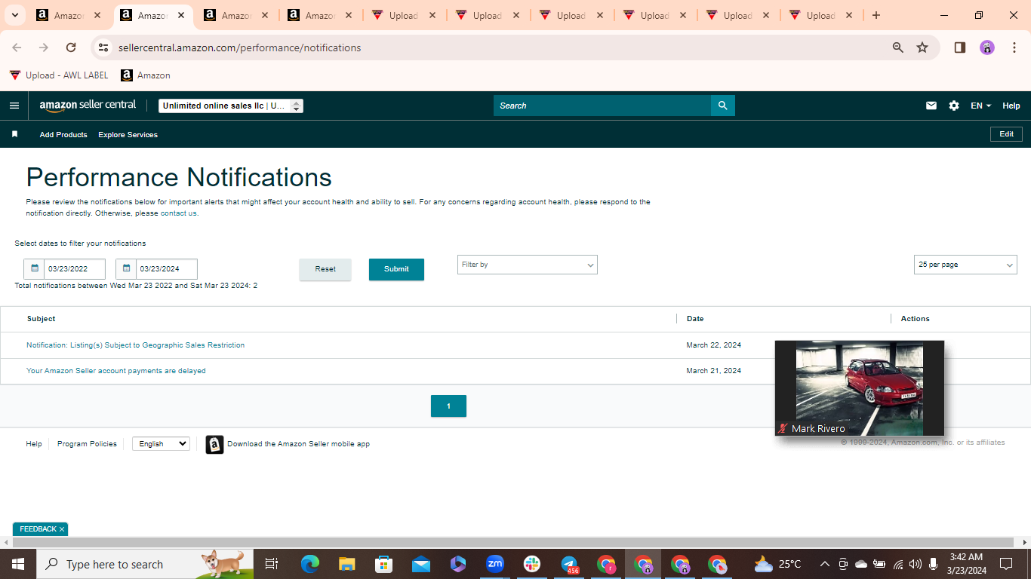The height and width of the screenshot is (579, 1031).
Task: Click the Reset button
Action: (x=325, y=269)
